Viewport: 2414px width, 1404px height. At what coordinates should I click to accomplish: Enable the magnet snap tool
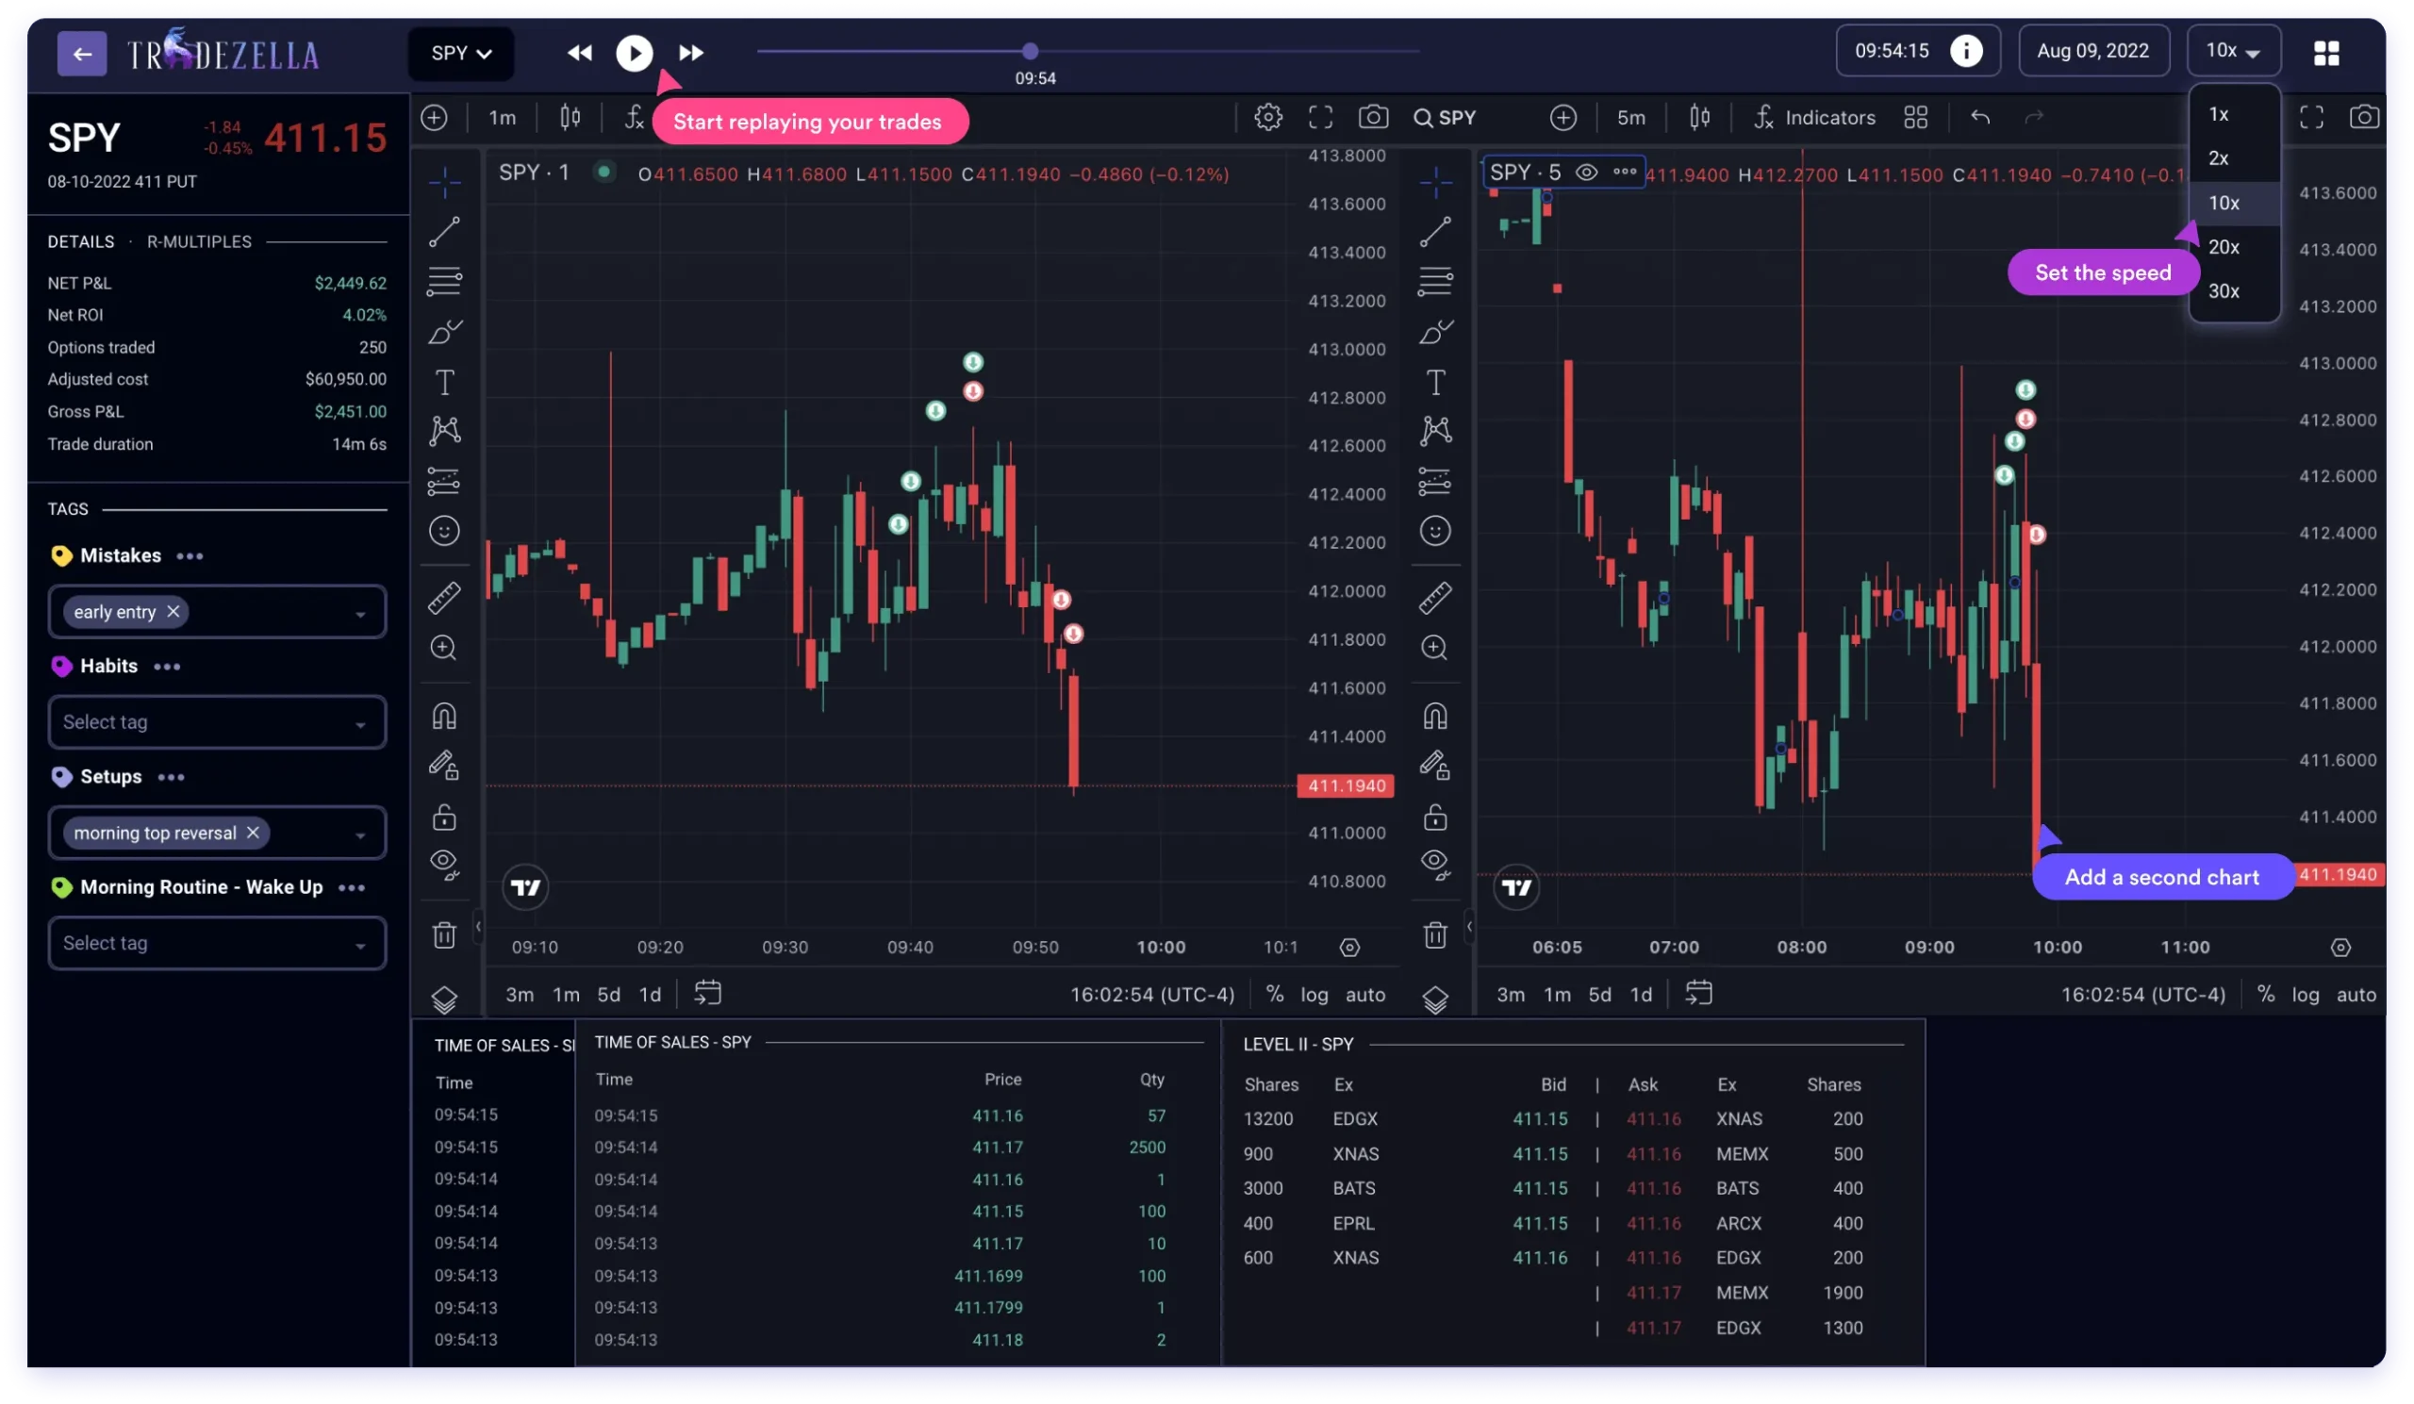coord(443,716)
